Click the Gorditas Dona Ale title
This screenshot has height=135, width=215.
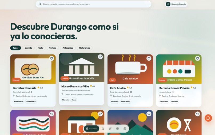[x=24, y=88]
